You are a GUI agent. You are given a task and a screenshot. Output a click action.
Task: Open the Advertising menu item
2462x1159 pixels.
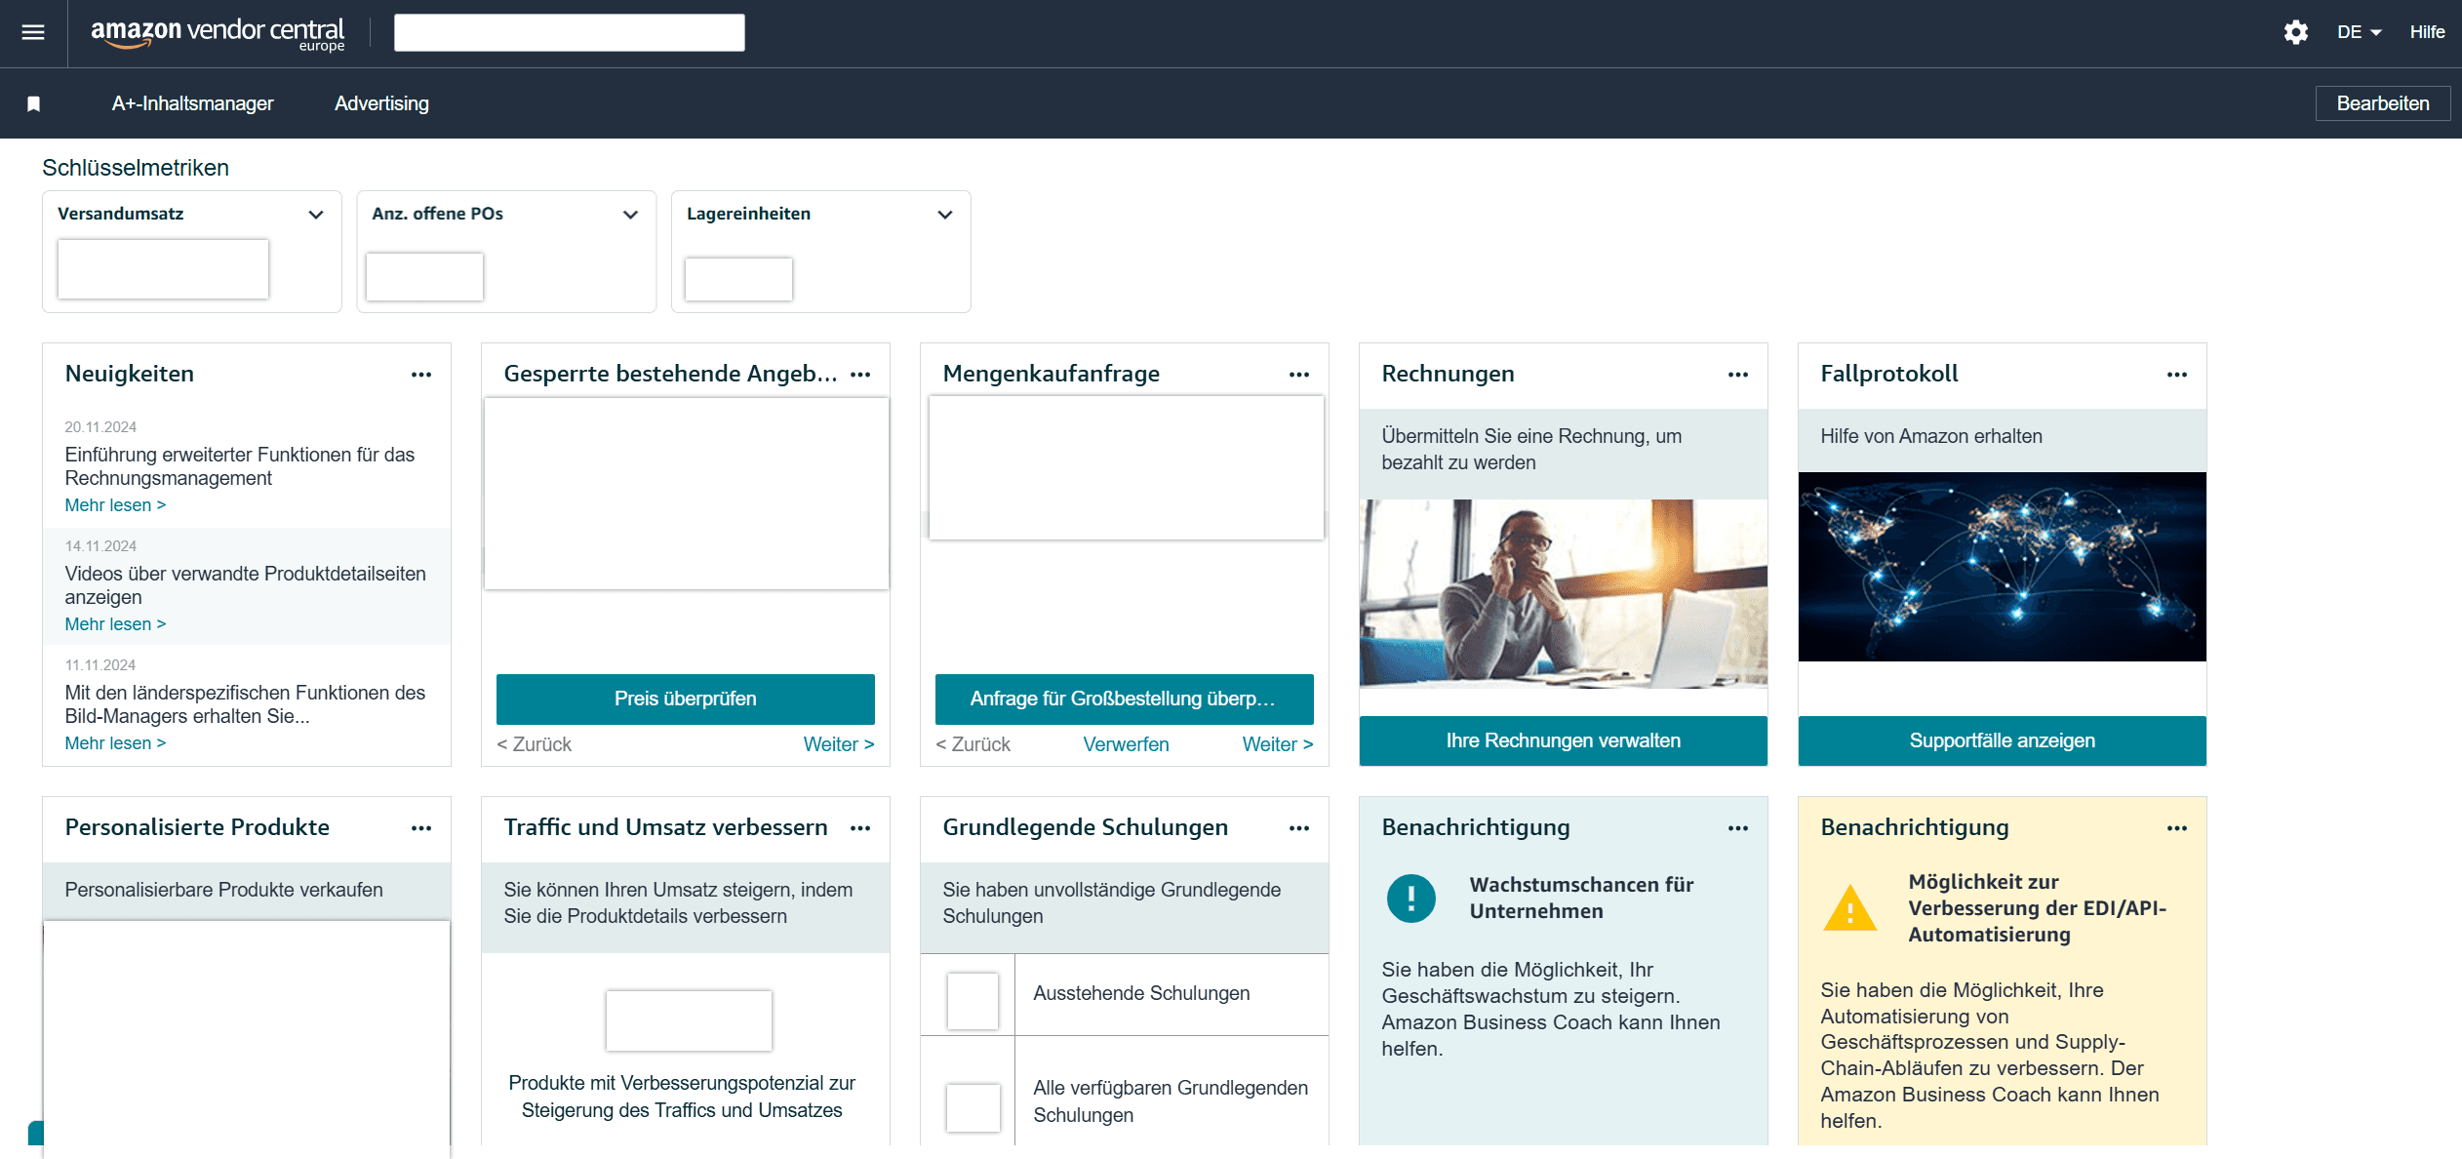click(381, 103)
